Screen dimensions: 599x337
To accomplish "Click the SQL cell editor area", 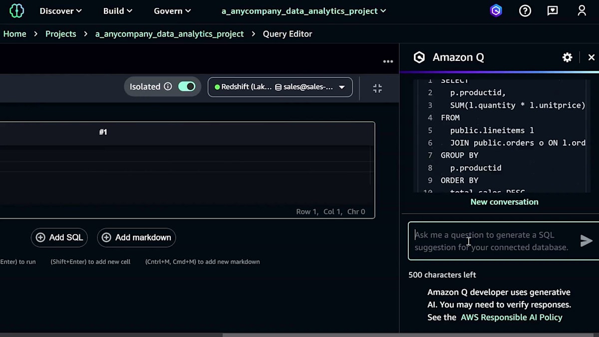I will click(x=186, y=174).
